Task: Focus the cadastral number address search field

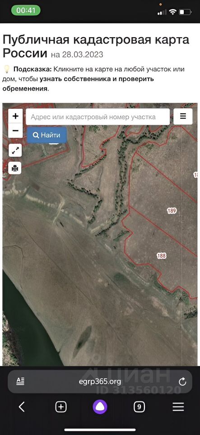Action: click(x=98, y=117)
